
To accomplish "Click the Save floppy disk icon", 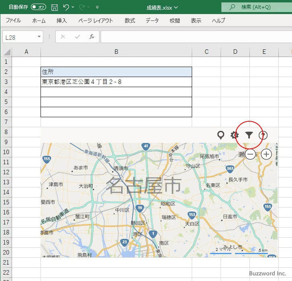I will [x=55, y=7].
